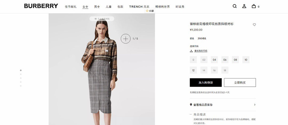View the shopping bag icon
288x125 pixels.
pyautogui.click(x=254, y=6)
